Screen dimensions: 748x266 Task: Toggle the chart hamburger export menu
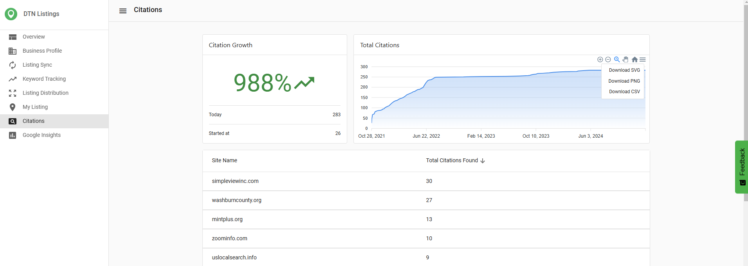pos(643,60)
